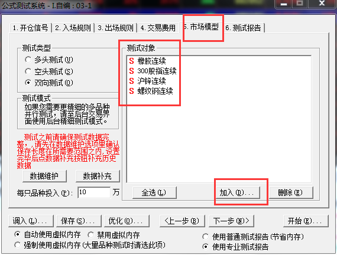Screen dimensions: 337x255
Task: Click the red S icon beside 沪锌连续
Action: (x=131, y=81)
